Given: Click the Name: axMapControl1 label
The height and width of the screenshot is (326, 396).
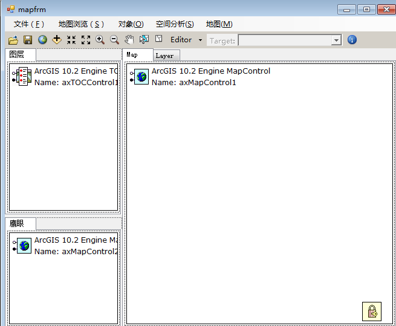Looking at the screenshot, I should 193,83.
